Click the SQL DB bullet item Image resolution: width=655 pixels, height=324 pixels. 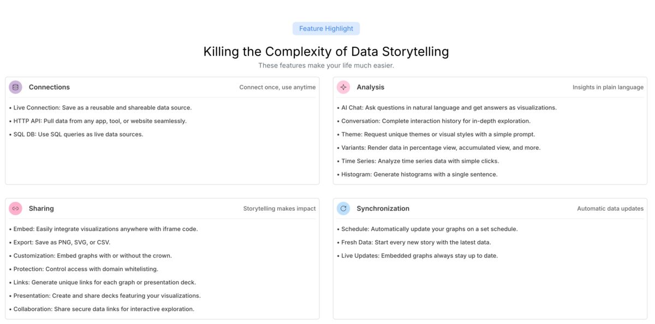point(76,134)
